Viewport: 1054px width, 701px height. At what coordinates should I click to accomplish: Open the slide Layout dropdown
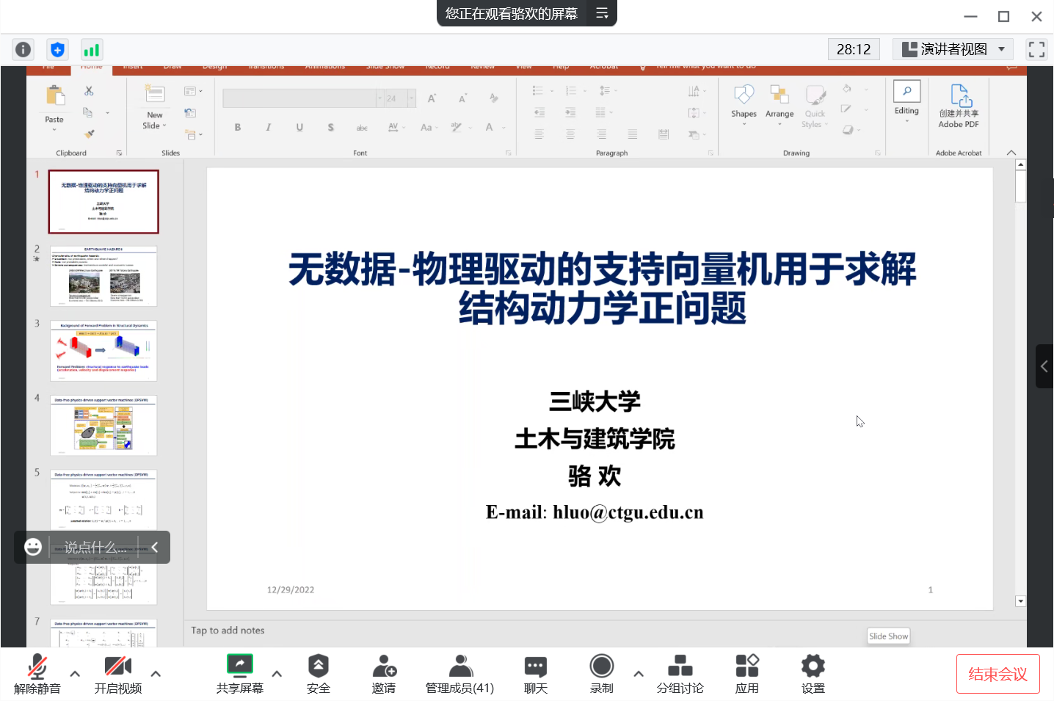point(193,91)
